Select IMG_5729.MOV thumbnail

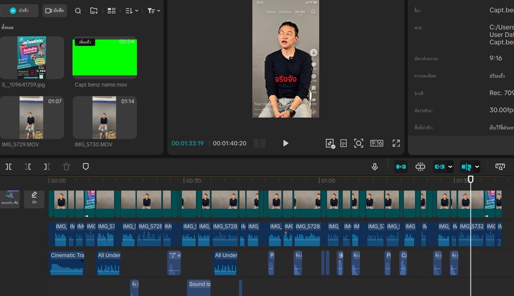click(x=32, y=118)
